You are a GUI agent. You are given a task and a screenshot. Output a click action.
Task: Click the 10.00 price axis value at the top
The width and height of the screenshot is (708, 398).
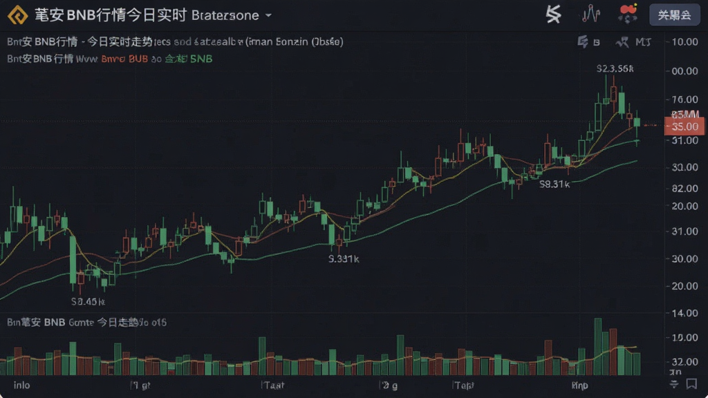coord(684,42)
